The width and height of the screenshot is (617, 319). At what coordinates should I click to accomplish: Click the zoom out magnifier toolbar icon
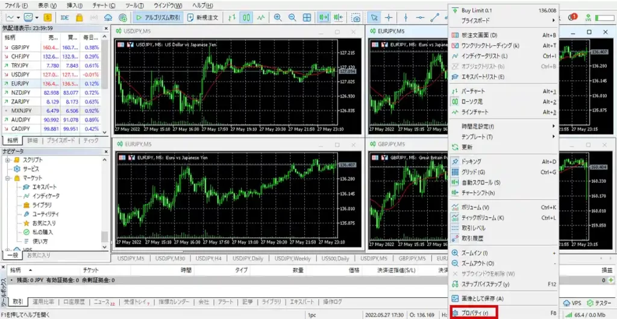(292, 17)
